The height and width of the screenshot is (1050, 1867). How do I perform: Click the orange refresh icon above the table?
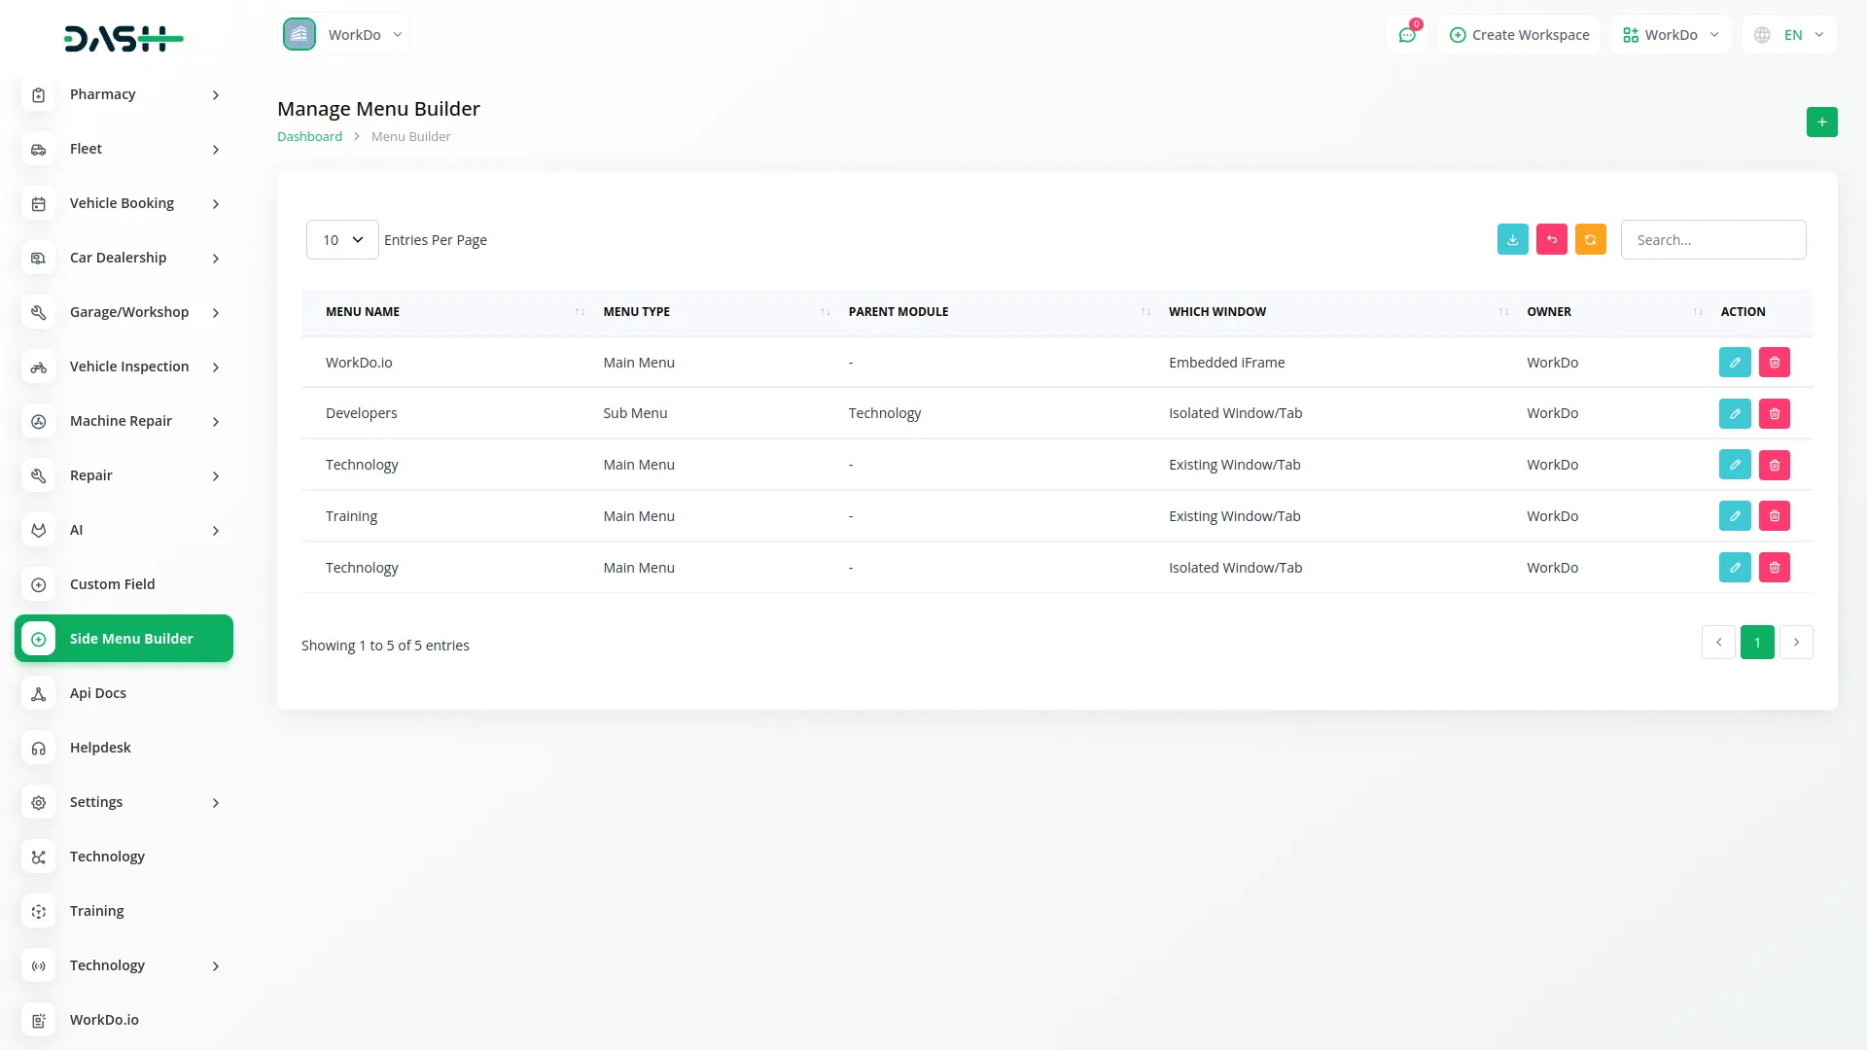pos(1590,239)
